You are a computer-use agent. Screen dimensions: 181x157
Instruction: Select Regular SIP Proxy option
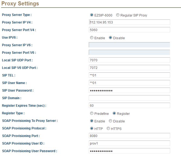pyautogui.click(x=118, y=15)
